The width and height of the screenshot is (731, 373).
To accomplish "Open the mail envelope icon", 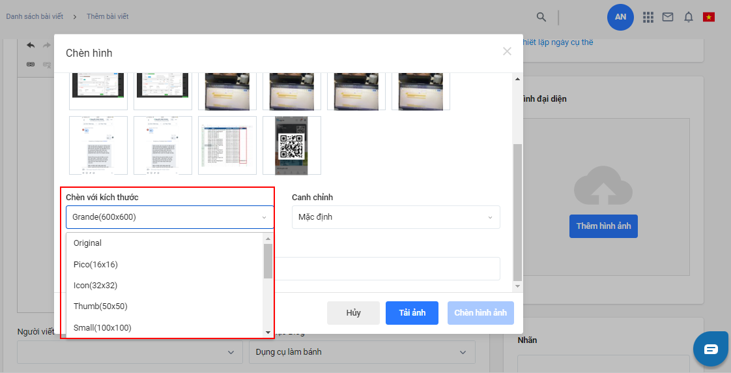I will tap(668, 17).
